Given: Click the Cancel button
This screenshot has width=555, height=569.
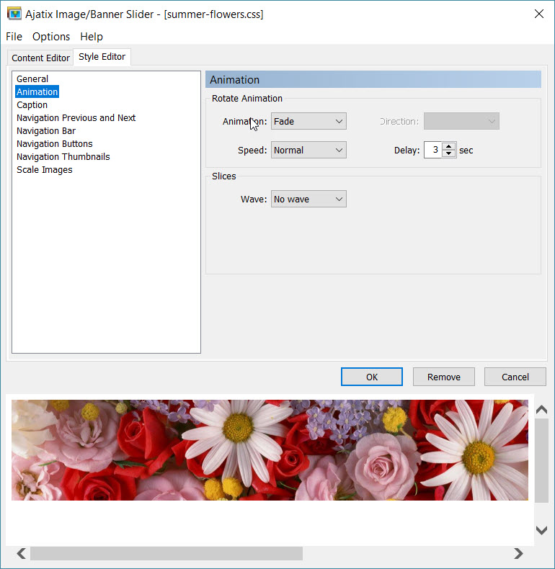Looking at the screenshot, I should [515, 377].
